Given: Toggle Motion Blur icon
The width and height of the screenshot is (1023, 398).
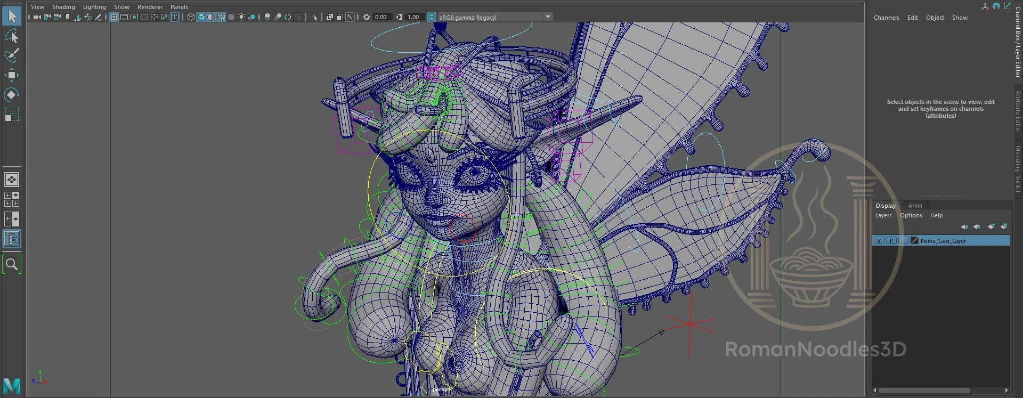Looking at the screenshot, I should point(278,17).
